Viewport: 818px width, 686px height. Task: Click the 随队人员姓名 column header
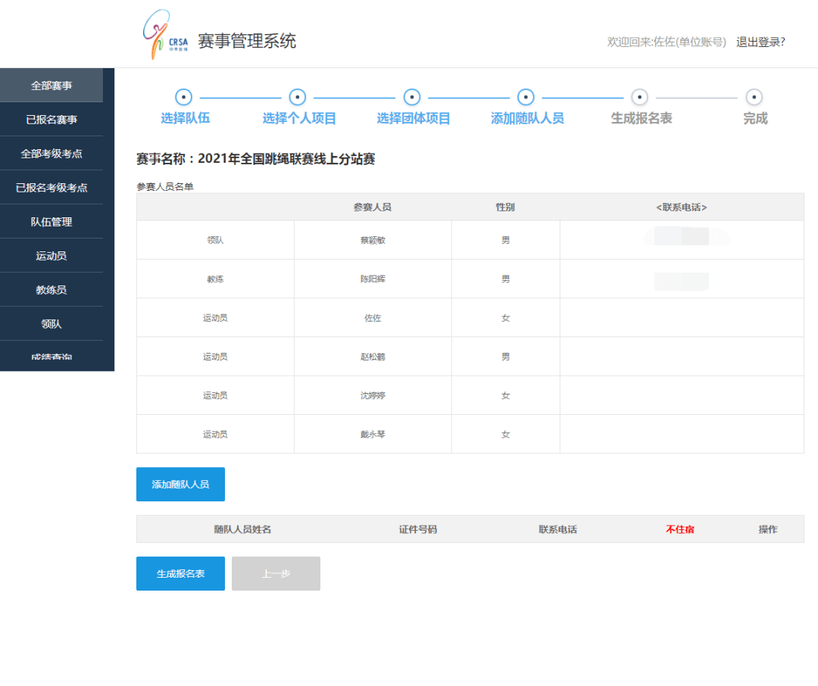click(x=242, y=529)
